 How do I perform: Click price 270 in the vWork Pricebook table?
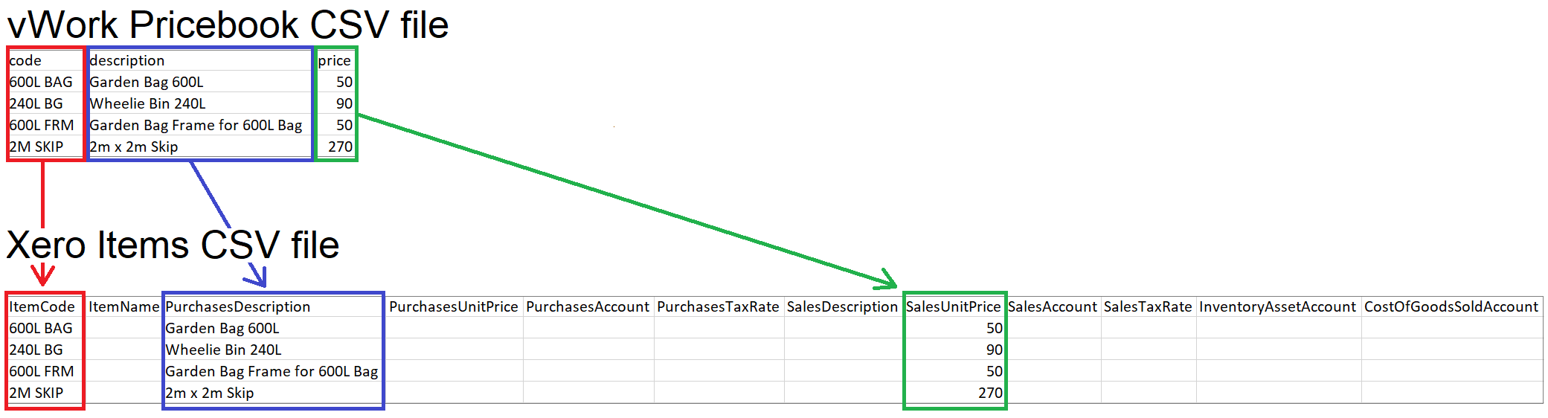click(x=341, y=147)
